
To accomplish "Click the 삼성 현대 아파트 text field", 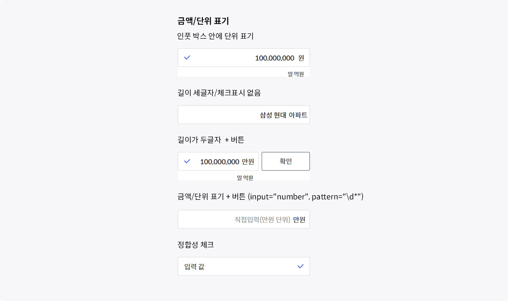I will [244, 115].
